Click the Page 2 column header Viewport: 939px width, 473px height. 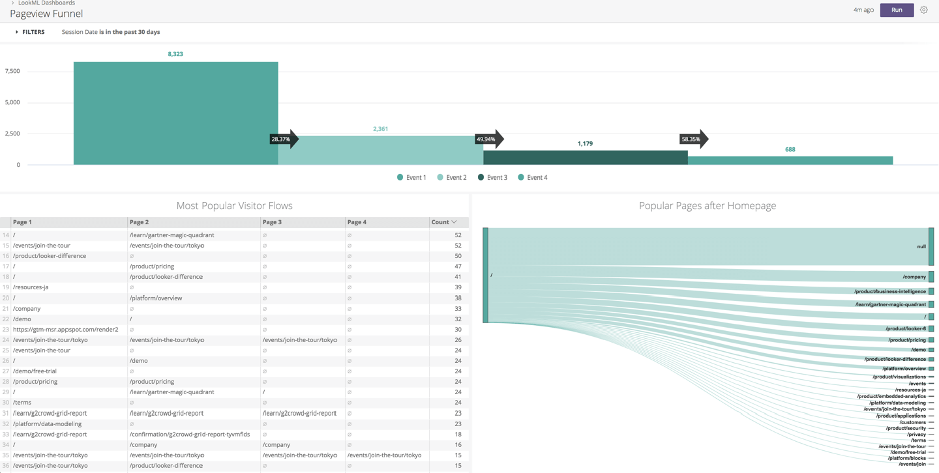pyautogui.click(x=139, y=222)
